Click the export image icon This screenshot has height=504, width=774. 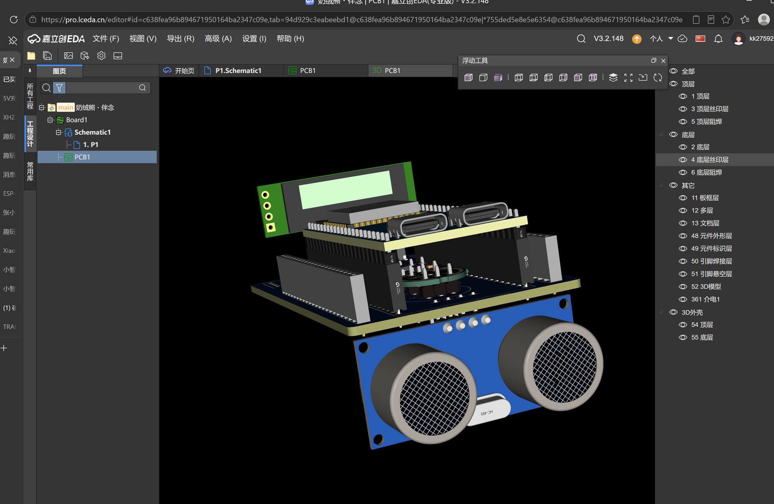point(69,56)
